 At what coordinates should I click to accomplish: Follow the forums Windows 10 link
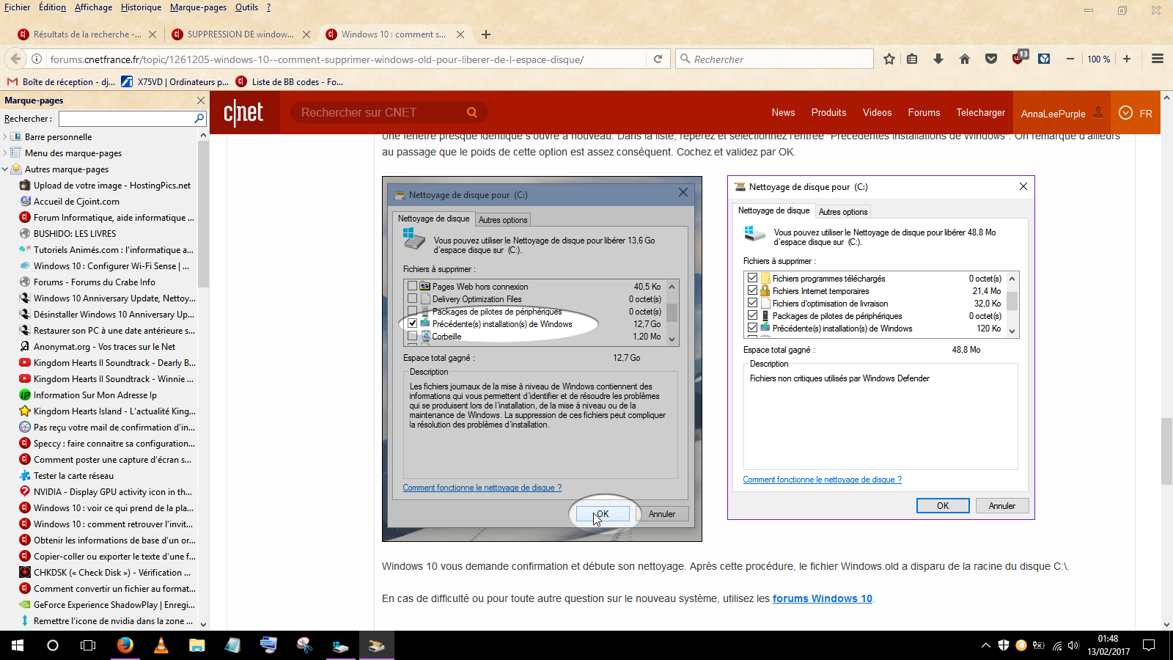(x=823, y=598)
